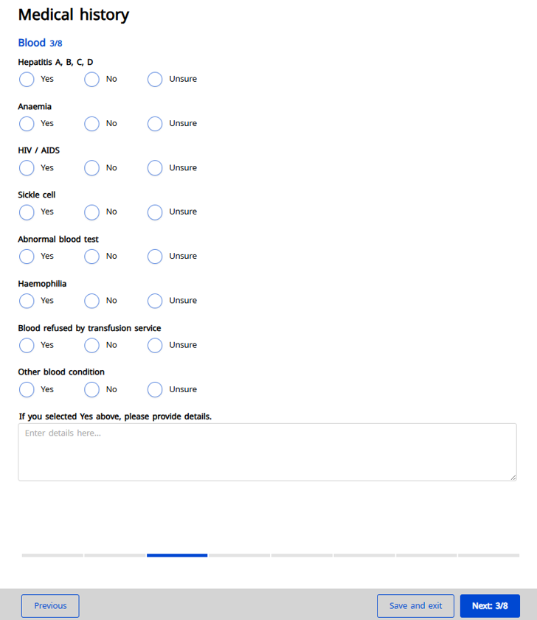Choose Yes for Haemophilia
Screen dimensions: 537x620
click(x=27, y=301)
